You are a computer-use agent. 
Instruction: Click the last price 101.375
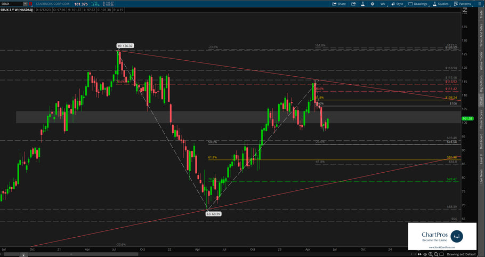click(80, 4)
